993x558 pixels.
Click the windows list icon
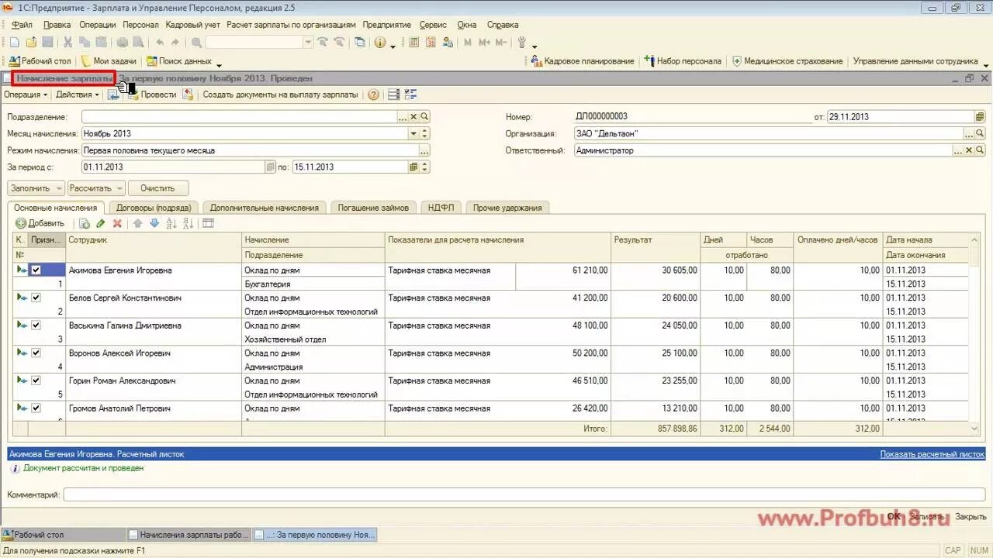click(x=360, y=43)
